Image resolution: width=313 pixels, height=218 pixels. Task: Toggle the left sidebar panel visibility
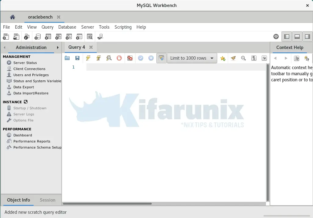tap(287, 37)
